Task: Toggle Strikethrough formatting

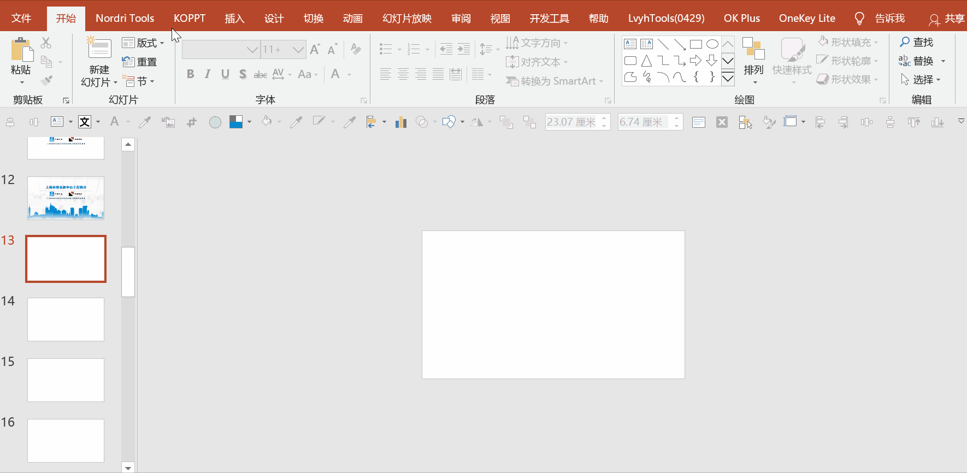Action: coord(260,74)
